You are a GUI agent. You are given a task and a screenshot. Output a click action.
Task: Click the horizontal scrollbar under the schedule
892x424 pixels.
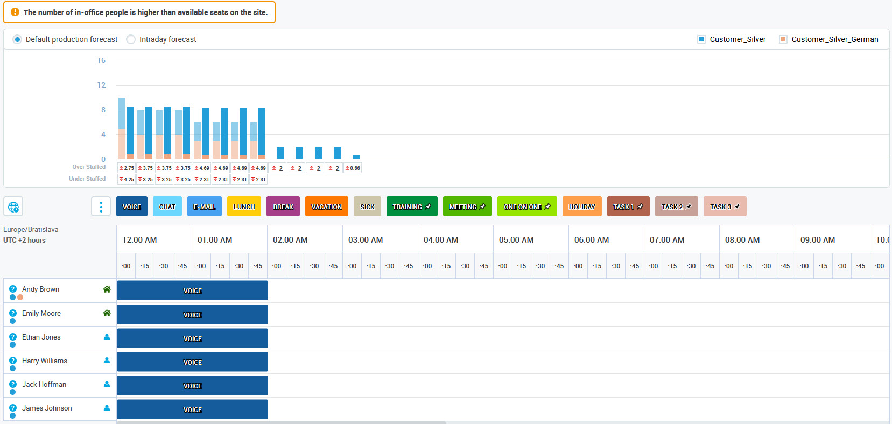[x=281, y=422]
